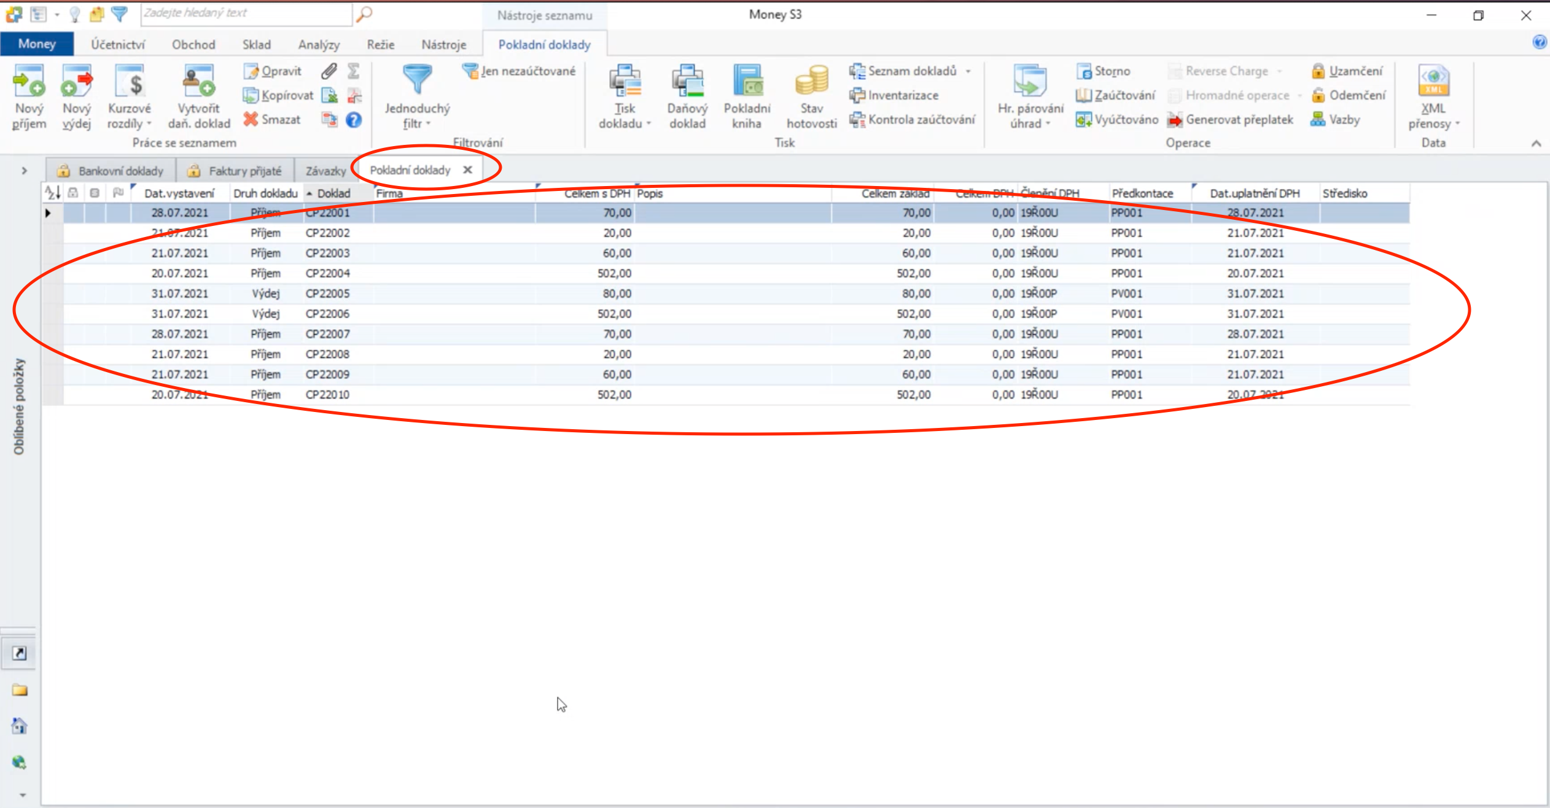Click Generovat přeplatek
The height and width of the screenshot is (808, 1550).
pyautogui.click(x=1231, y=120)
